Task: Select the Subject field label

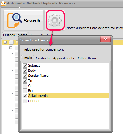Action: pyautogui.click(x=34, y=65)
